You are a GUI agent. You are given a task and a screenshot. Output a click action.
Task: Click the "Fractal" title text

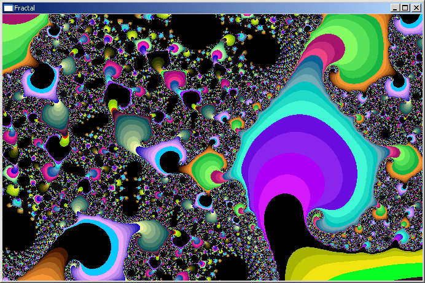coord(25,8)
